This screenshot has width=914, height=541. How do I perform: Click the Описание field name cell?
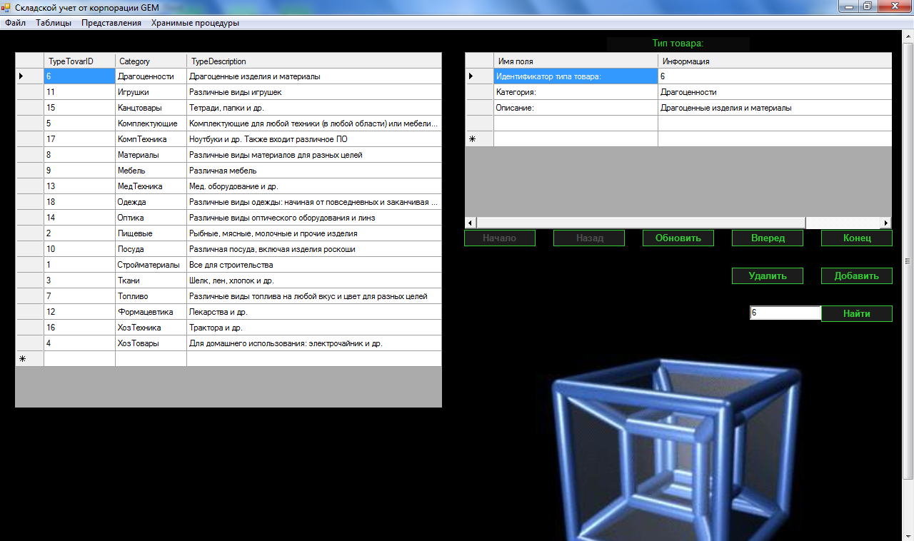click(x=575, y=108)
